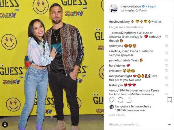The image size is (174, 130).
Task: View tagged people icon on the photo
Action: [x=5, y=125]
